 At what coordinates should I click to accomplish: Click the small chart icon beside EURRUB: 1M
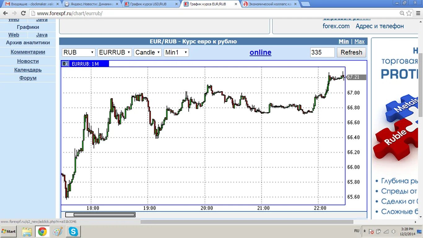[65, 64]
